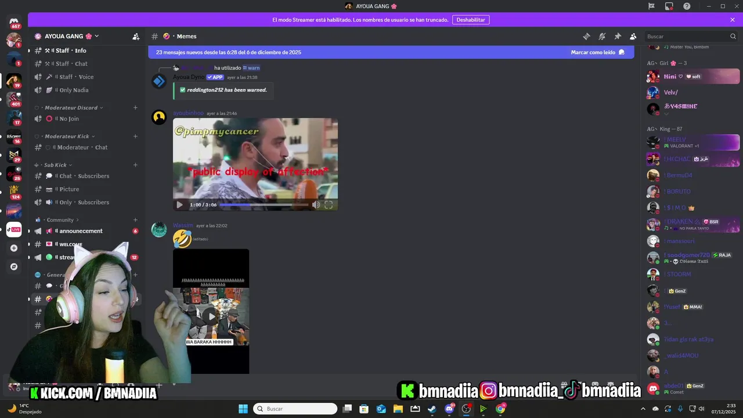Open member BermuD4 in member list
This screenshot has width=743, height=418.
pyautogui.click(x=693, y=175)
